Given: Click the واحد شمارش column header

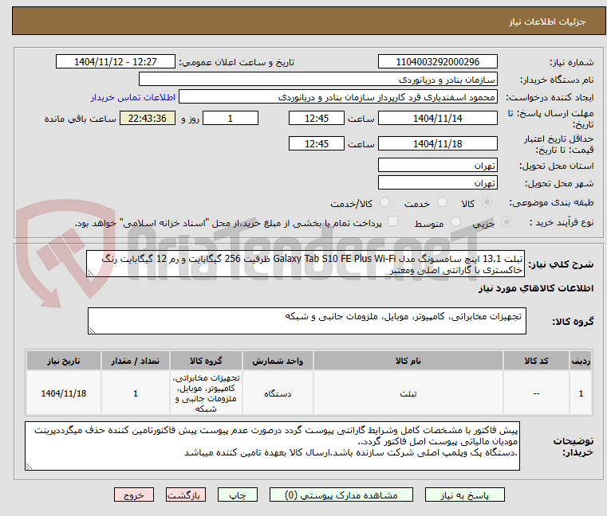Looking at the screenshot, I should point(278,361).
